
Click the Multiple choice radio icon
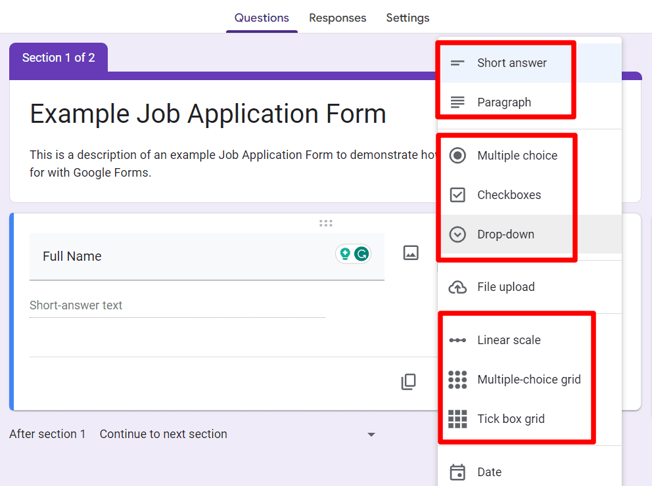pos(457,156)
